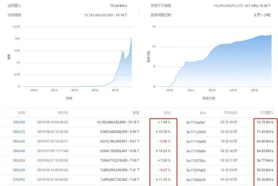
Task: Click the Bits value 0x1725bb76
Action: [x=196, y=180]
